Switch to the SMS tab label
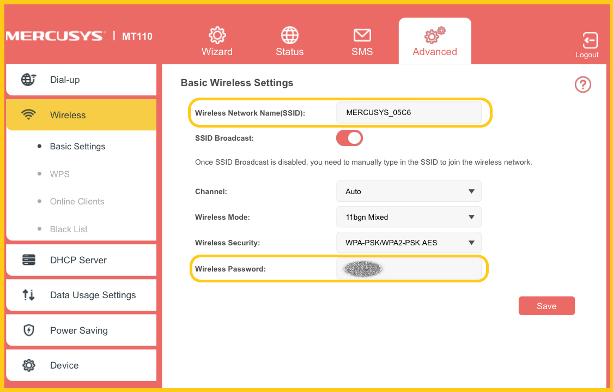 coord(362,52)
